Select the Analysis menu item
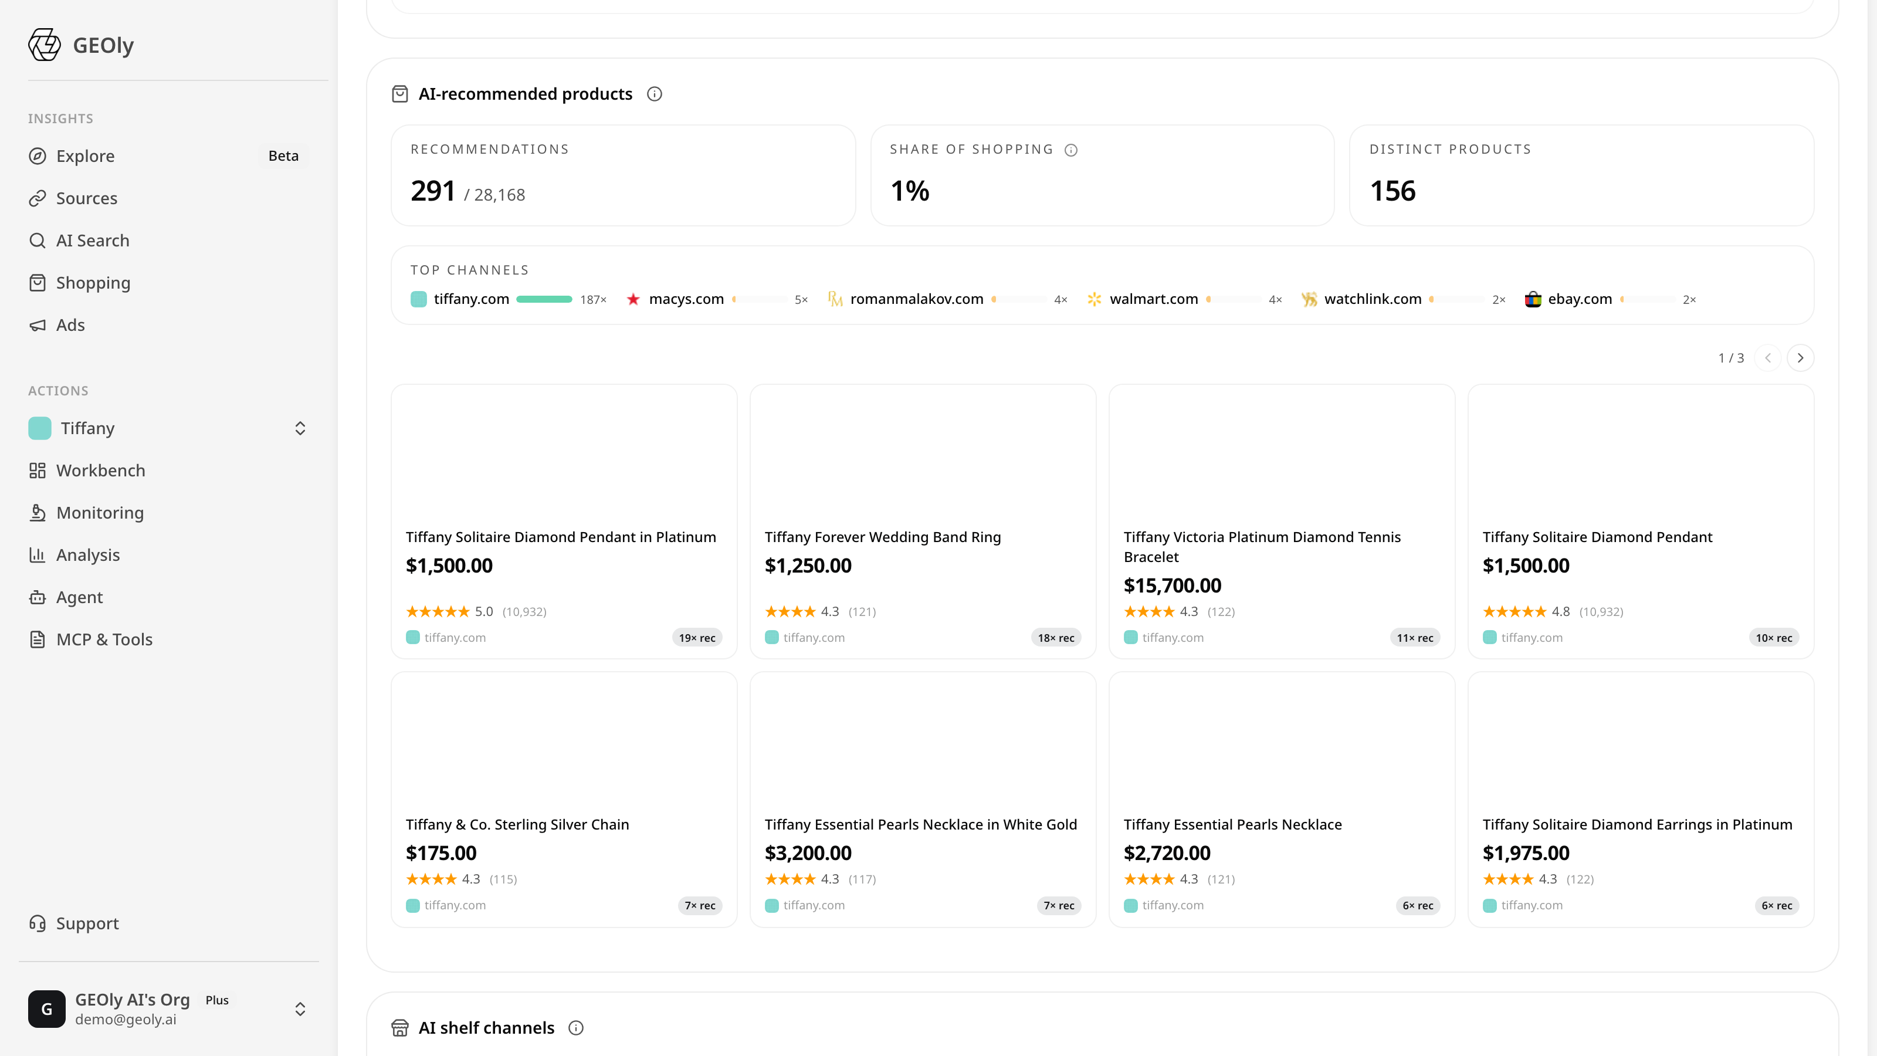 (169, 556)
